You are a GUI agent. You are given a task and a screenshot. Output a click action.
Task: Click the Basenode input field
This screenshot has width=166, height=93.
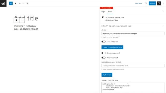click(x=133, y=66)
